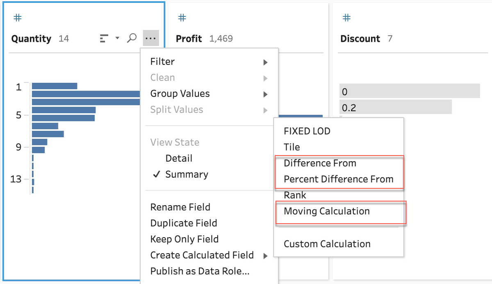This screenshot has height=284, width=492.
Task: Click the Profit distinct count 1,469
Action: click(221, 39)
